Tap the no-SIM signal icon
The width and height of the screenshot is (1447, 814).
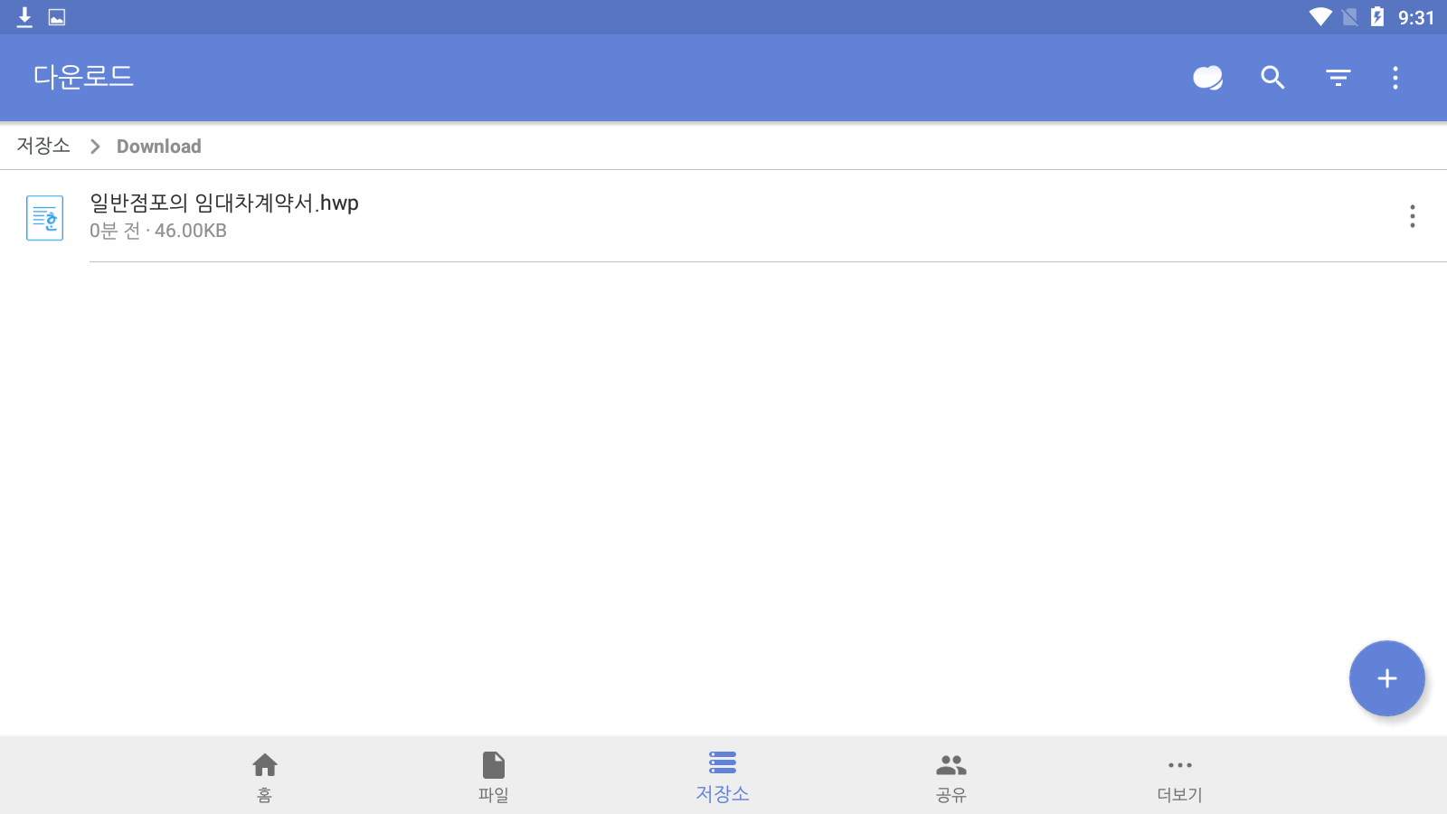(1349, 17)
